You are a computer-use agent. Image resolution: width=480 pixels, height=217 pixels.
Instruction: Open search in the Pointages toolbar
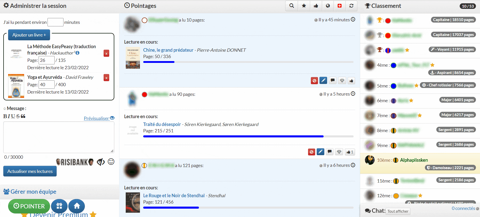[292, 6]
